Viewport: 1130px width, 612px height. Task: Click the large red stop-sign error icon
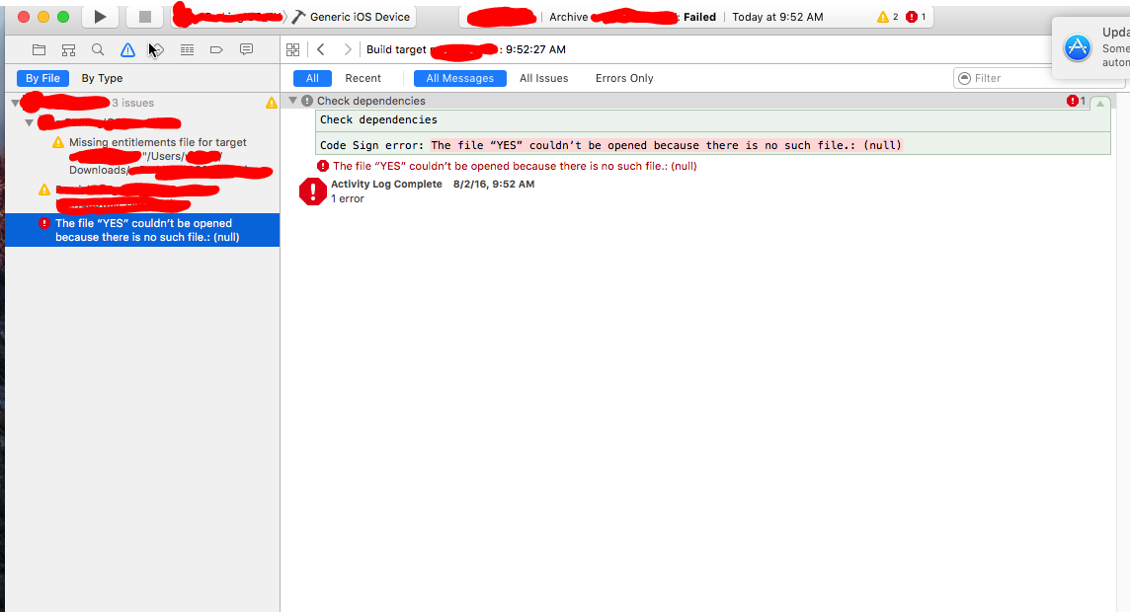click(313, 191)
